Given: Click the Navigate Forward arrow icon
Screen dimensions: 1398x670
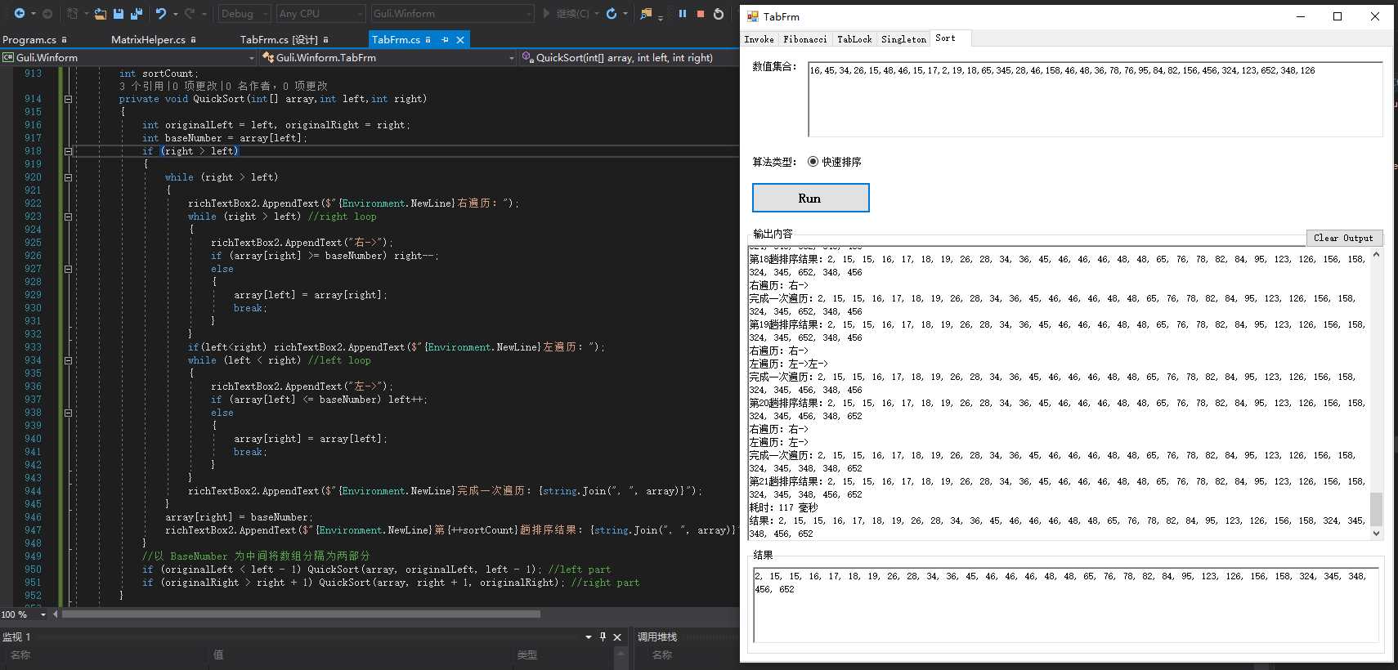Looking at the screenshot, I should click(47, 14).
